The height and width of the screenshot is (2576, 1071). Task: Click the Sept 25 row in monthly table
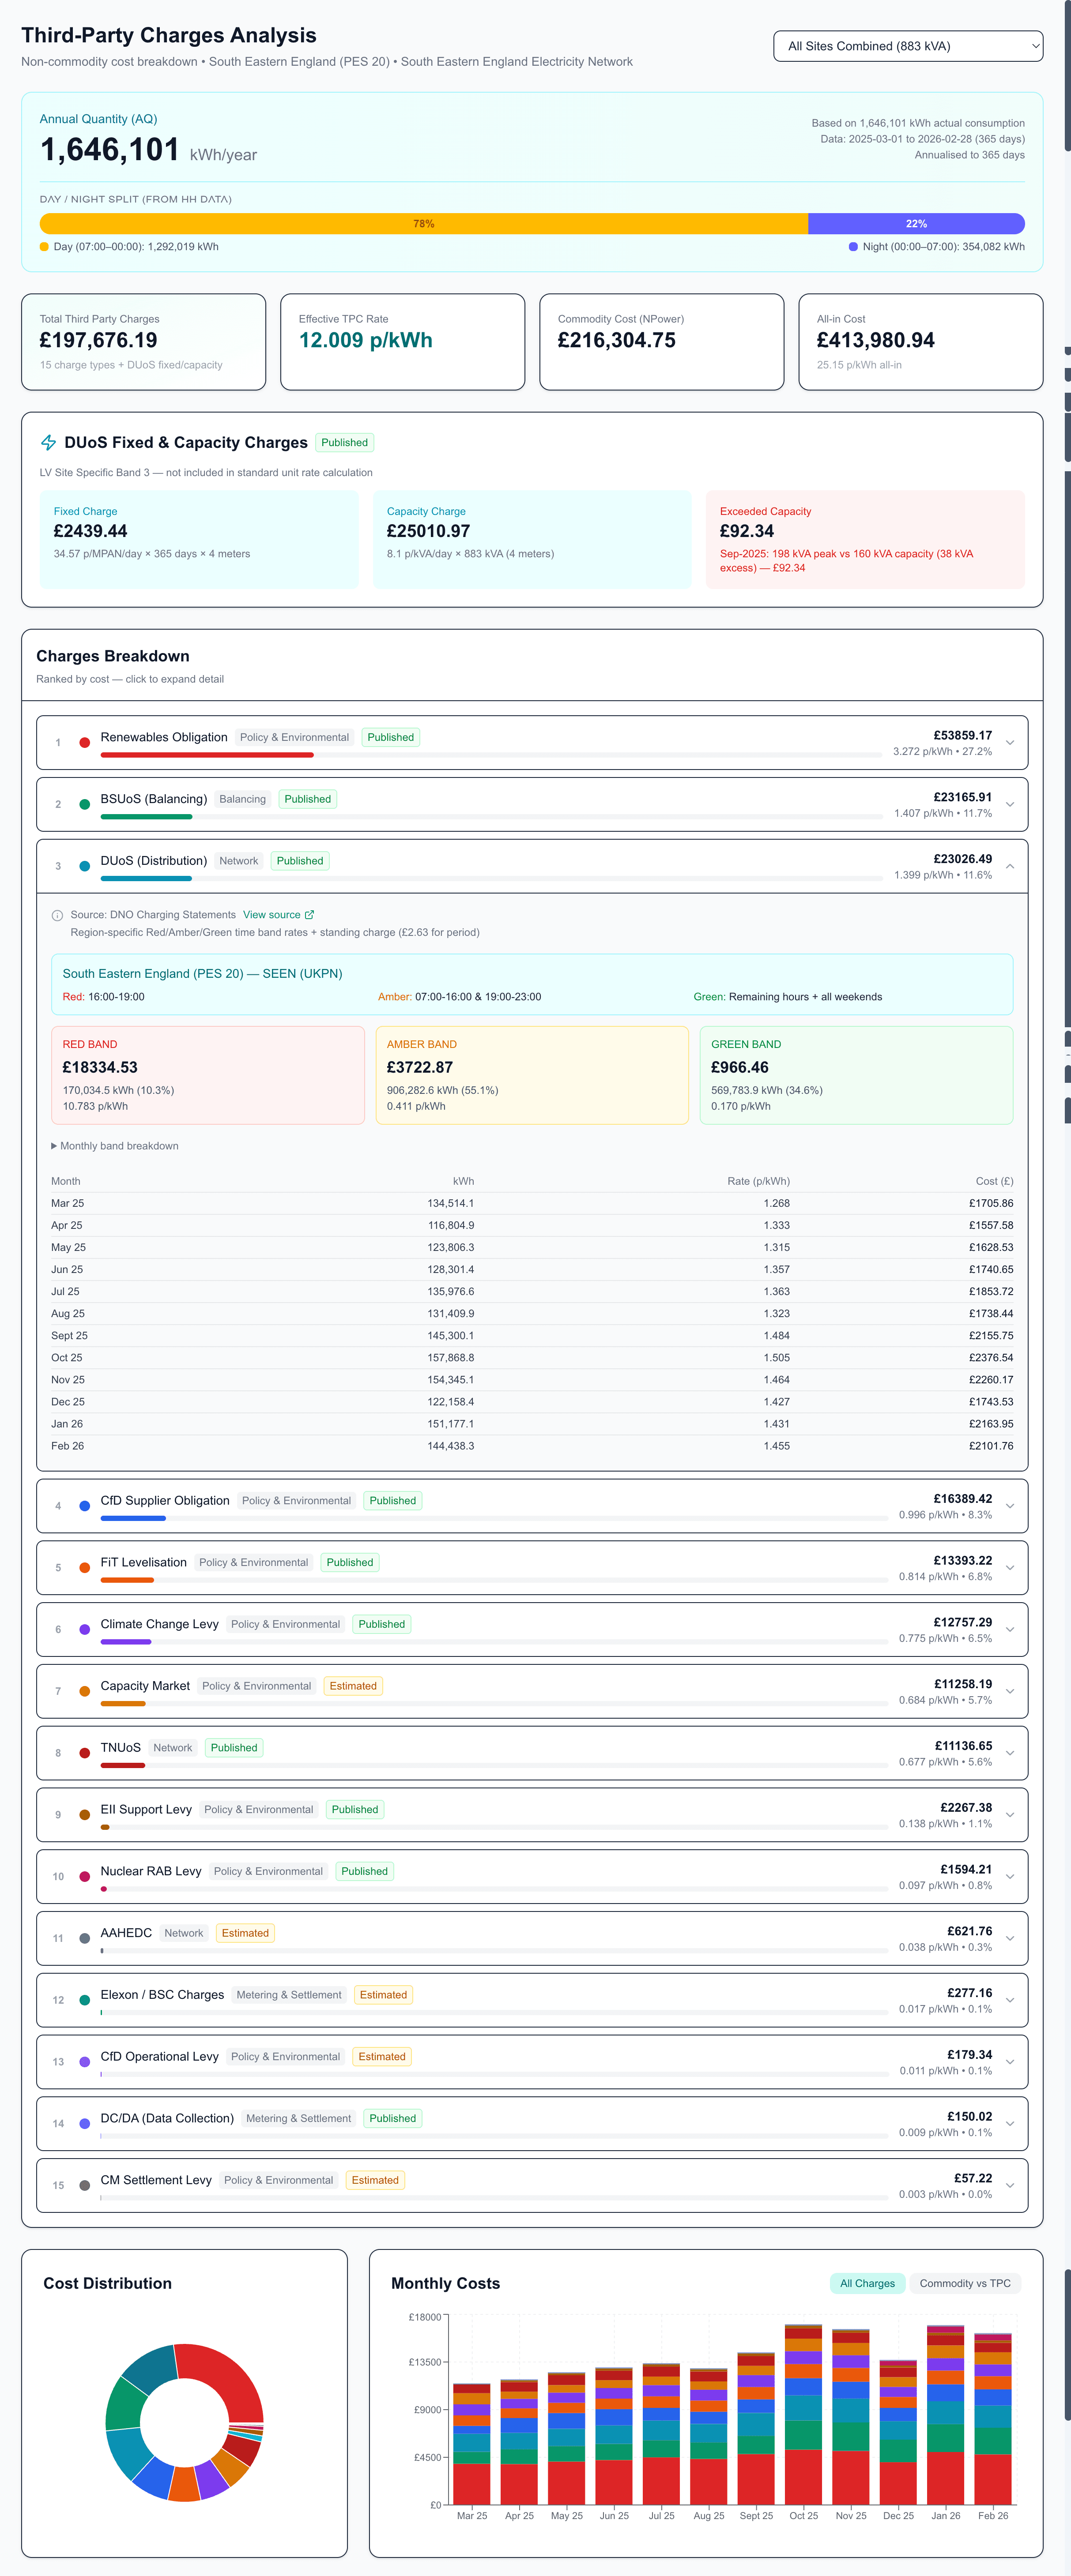pos(532,1336)
